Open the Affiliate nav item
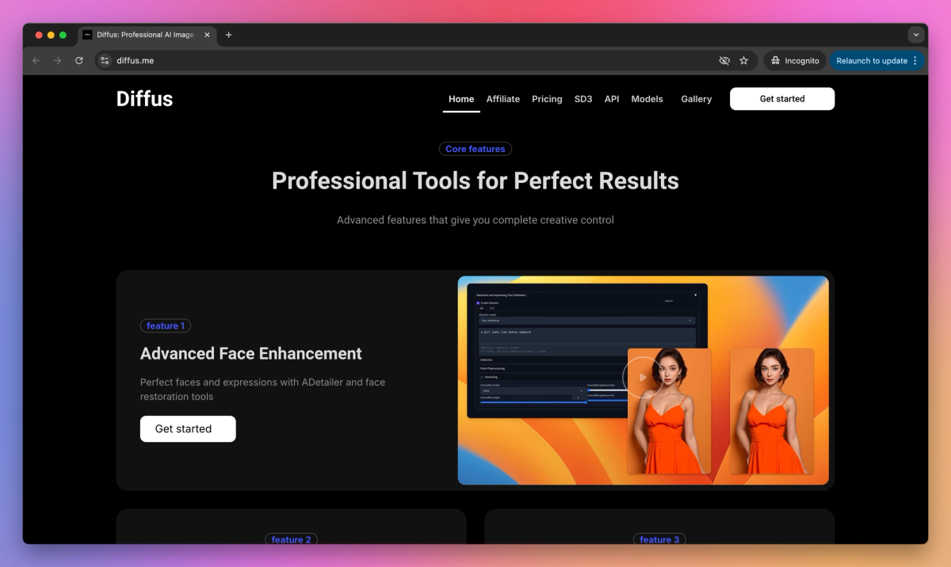Image resolution: width=951 pixels, height=567 pixels. (503, 99)
